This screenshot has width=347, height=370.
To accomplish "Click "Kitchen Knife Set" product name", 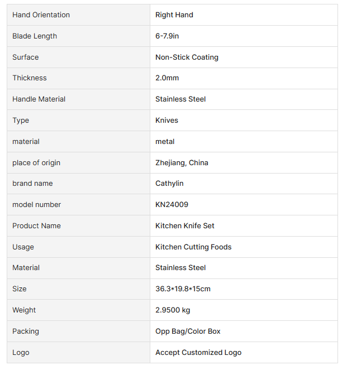I will coord(185,226).
